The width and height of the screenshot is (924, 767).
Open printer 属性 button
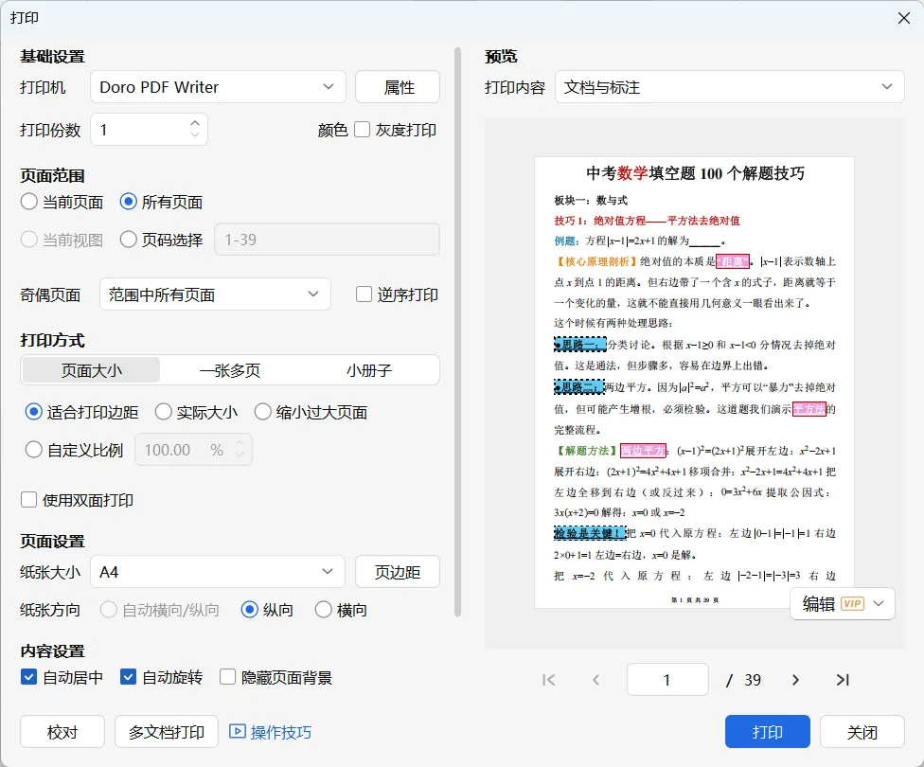(398, 87)
